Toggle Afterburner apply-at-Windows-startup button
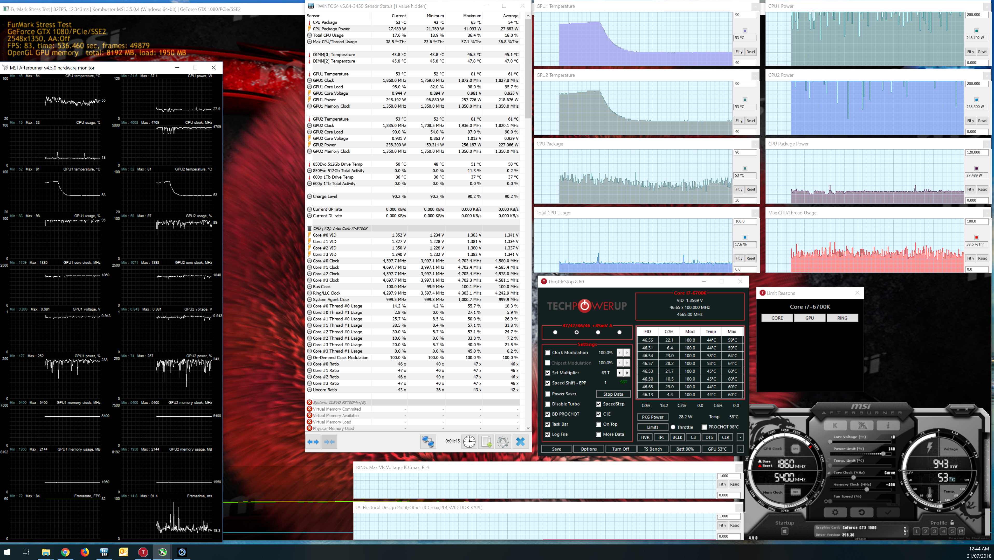This screenshot has width=994, height=560. click(784, 531)
